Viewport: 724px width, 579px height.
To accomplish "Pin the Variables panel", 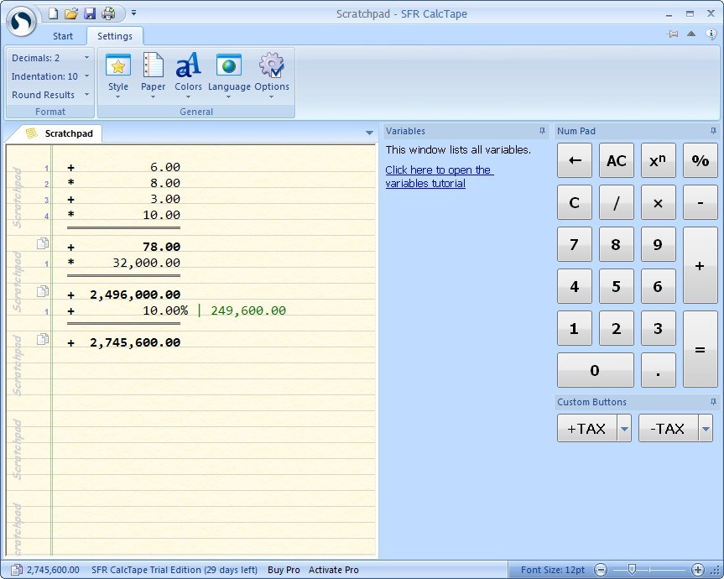I will (542, 131).
